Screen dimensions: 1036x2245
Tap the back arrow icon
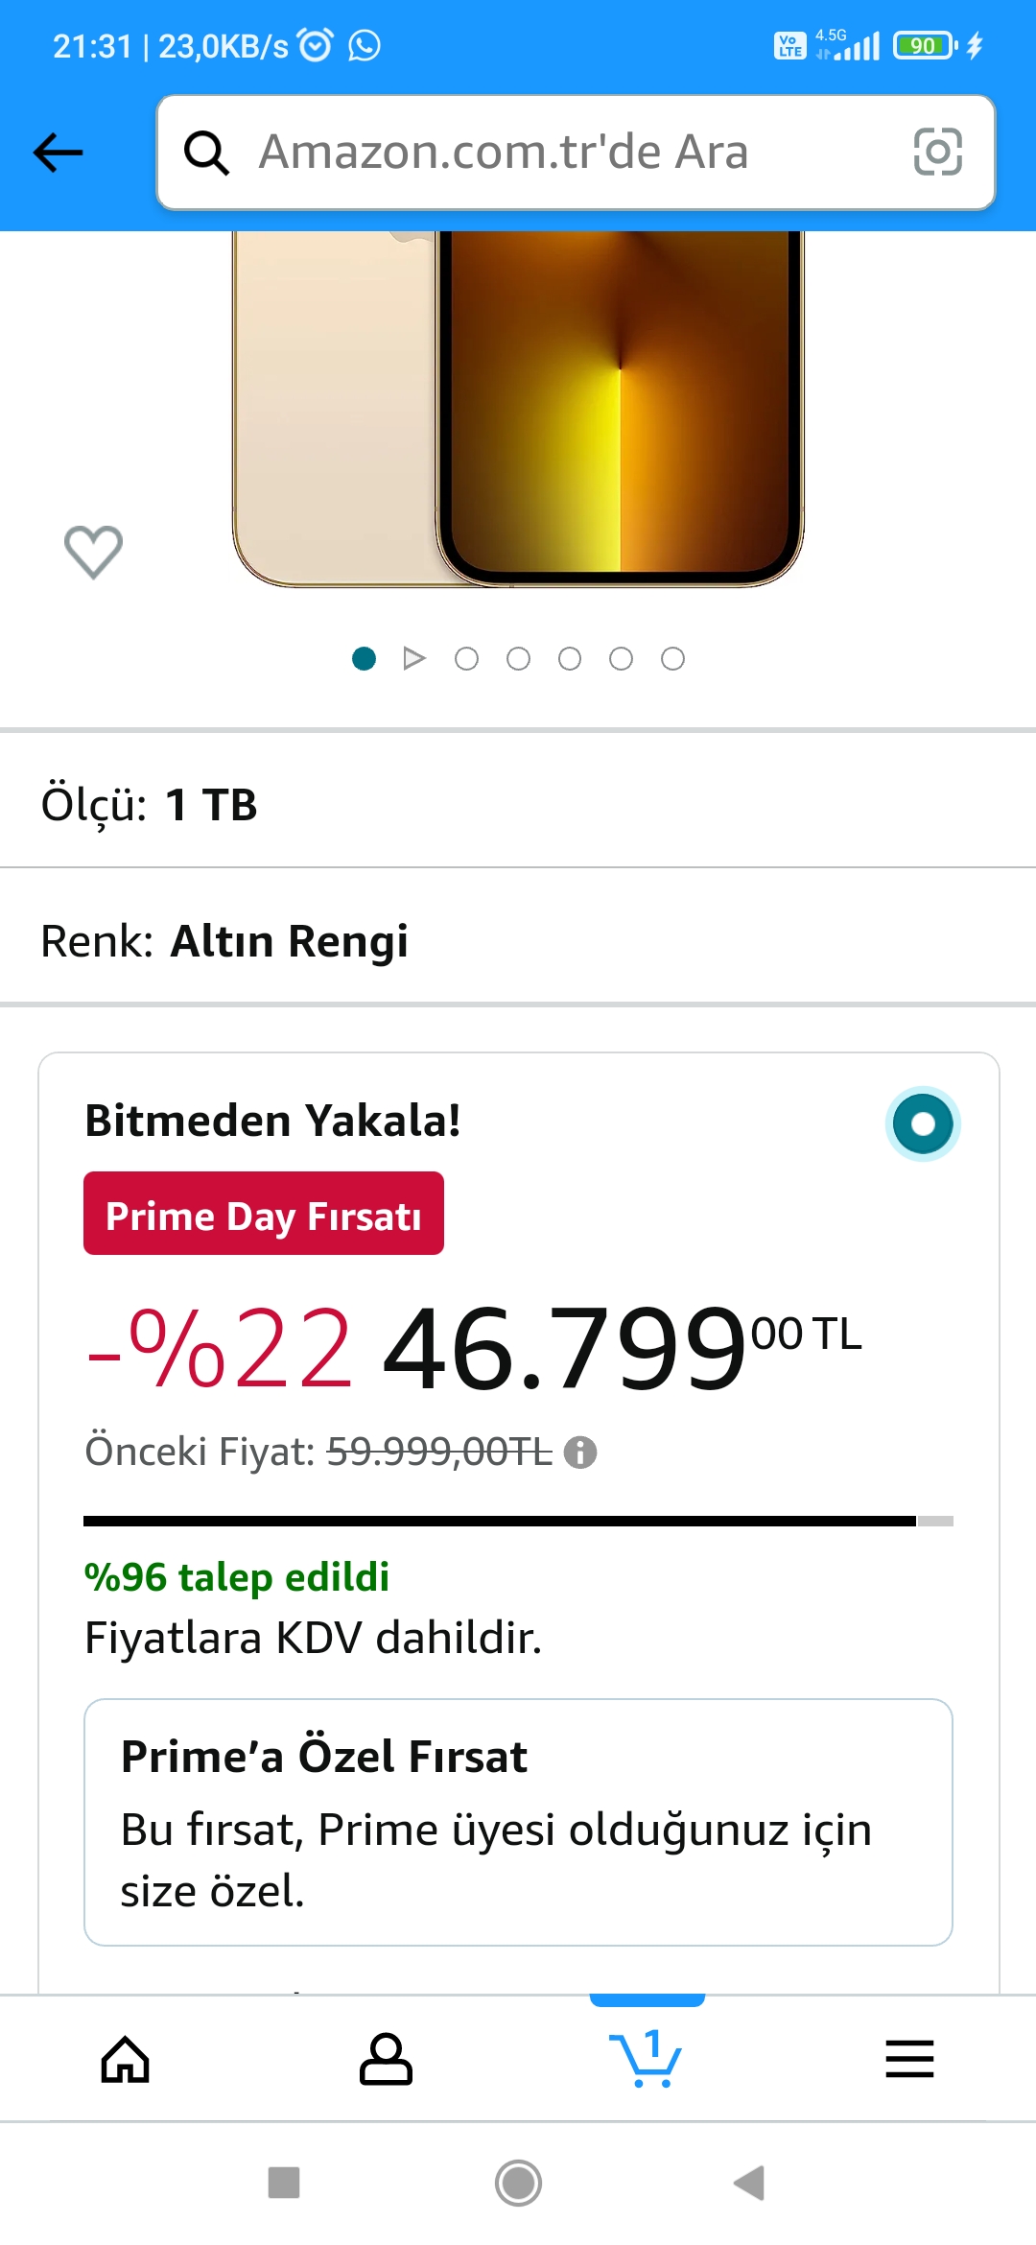[59, 153]
